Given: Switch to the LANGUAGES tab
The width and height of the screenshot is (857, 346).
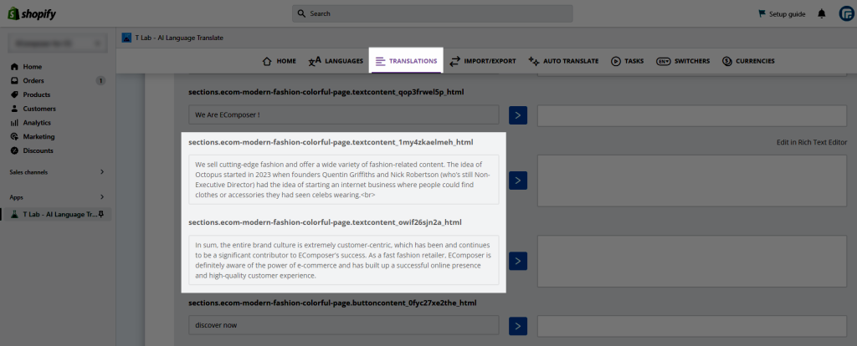Looking at the screenshot, I should click(336, 61).
